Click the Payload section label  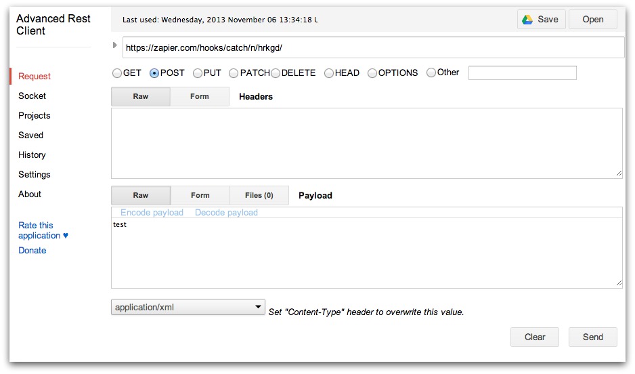click(315, 196)
